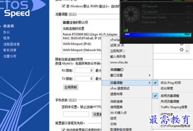
Task: Select 关闭流量调整 in the submenu
Action: (170, 101)
